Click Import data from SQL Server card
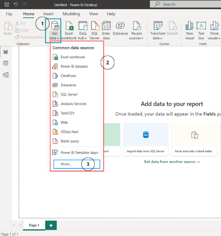 click(146, 140)
